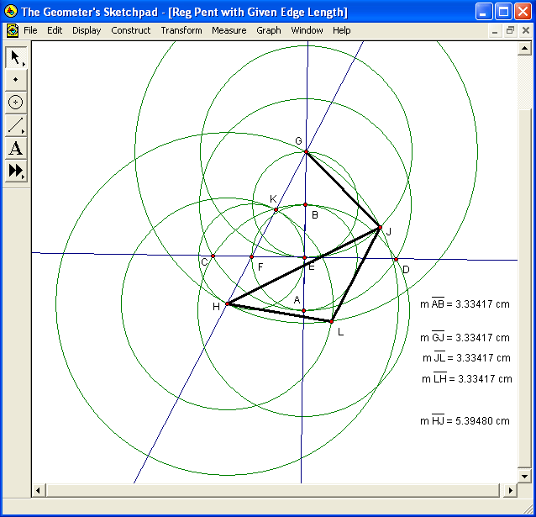The image size is (536, 517).
Task: Open the Measure menu
Action: click(229, 30)
